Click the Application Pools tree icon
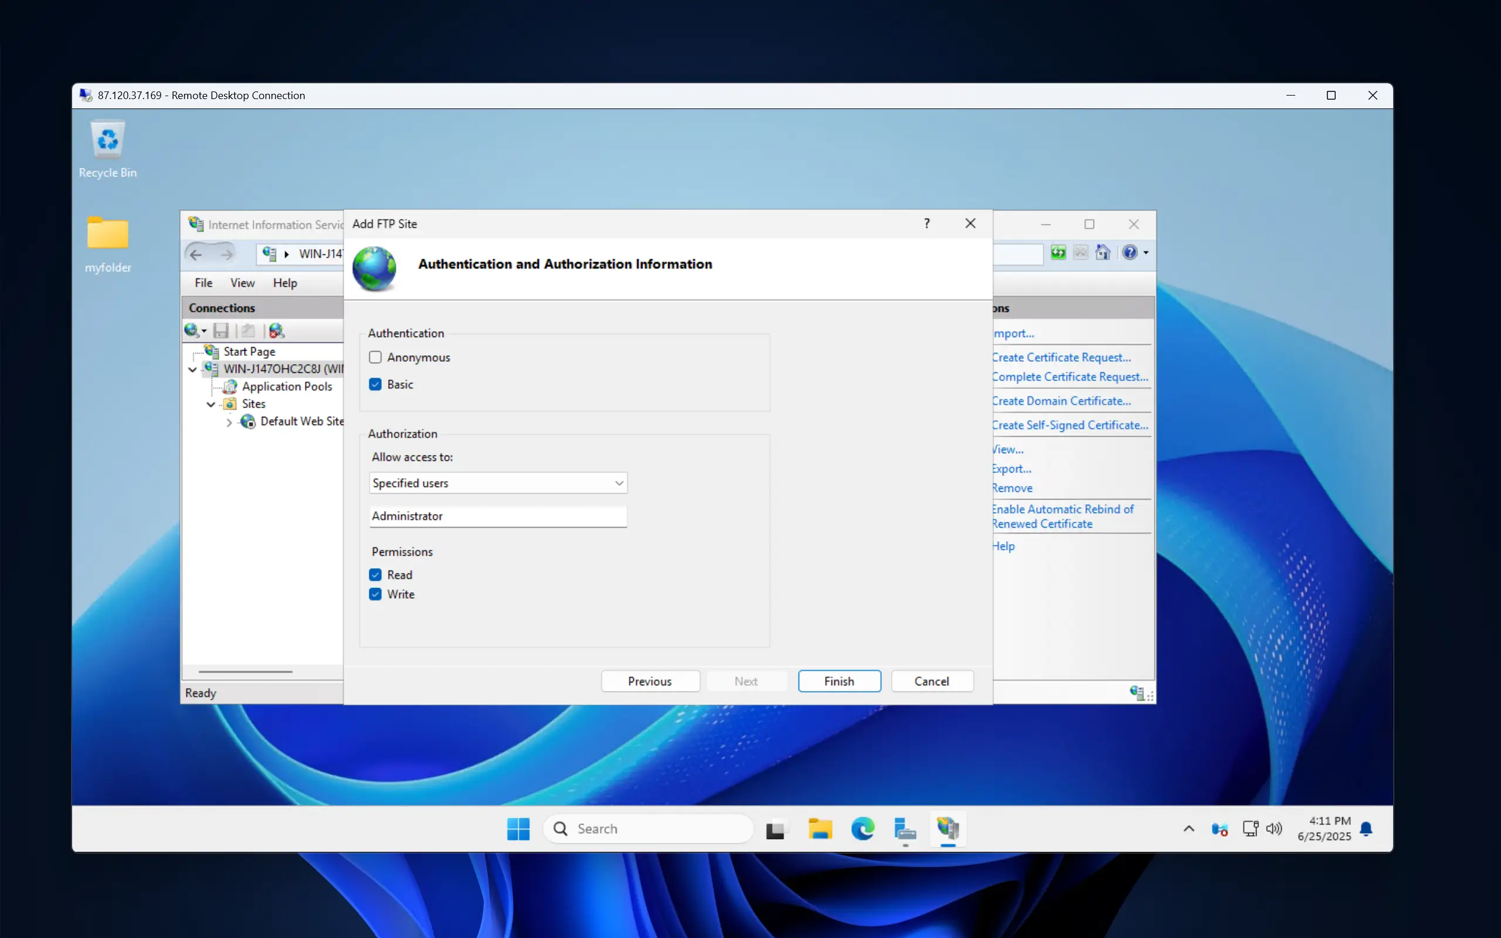The height and width of the screenshot is (938, 1501). coord(230,386)
